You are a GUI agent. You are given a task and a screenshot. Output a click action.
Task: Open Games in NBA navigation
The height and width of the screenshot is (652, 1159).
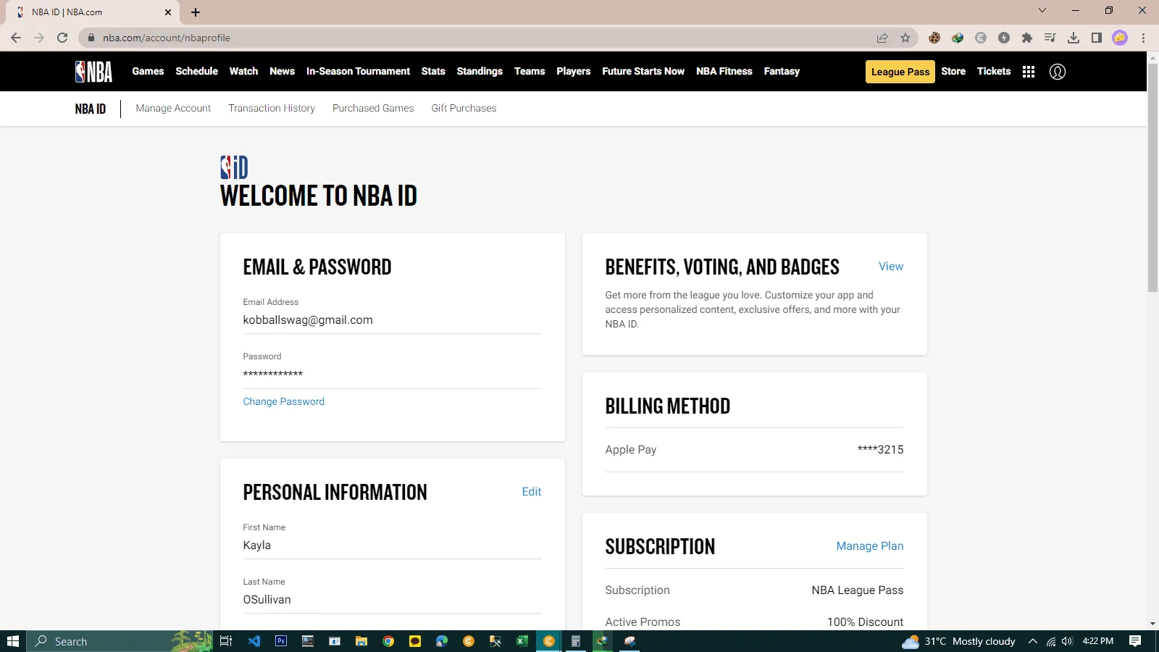148,71
